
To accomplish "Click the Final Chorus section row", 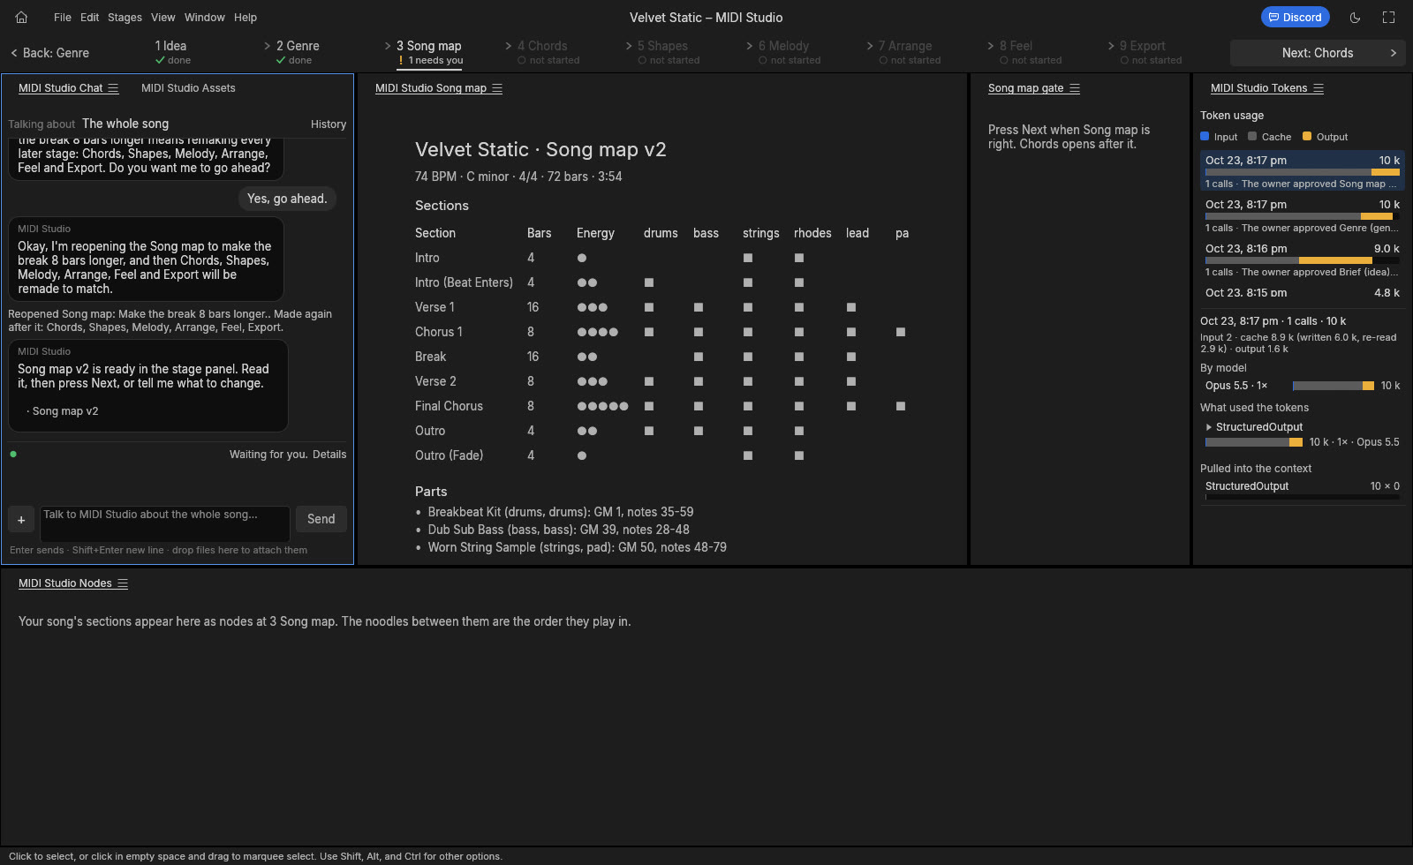I will pos(662,406).
